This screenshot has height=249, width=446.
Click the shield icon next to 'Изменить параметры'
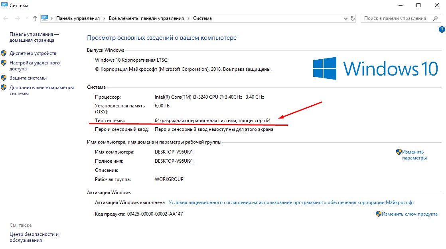click(399, 152)
